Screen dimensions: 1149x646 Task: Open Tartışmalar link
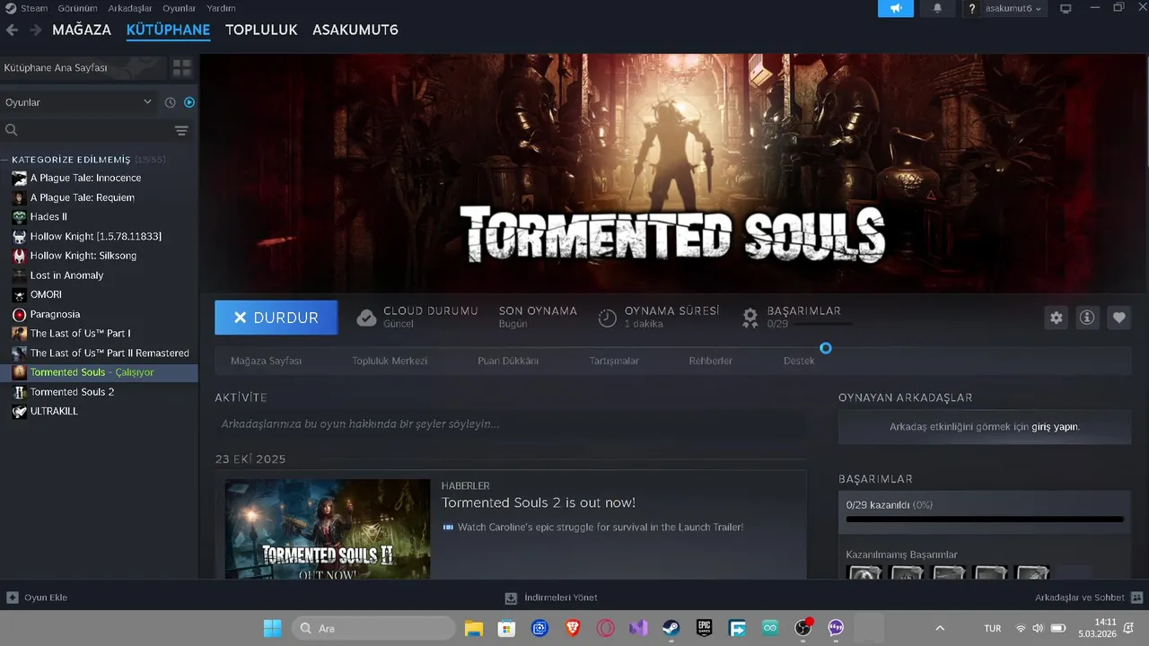point(614,361)
